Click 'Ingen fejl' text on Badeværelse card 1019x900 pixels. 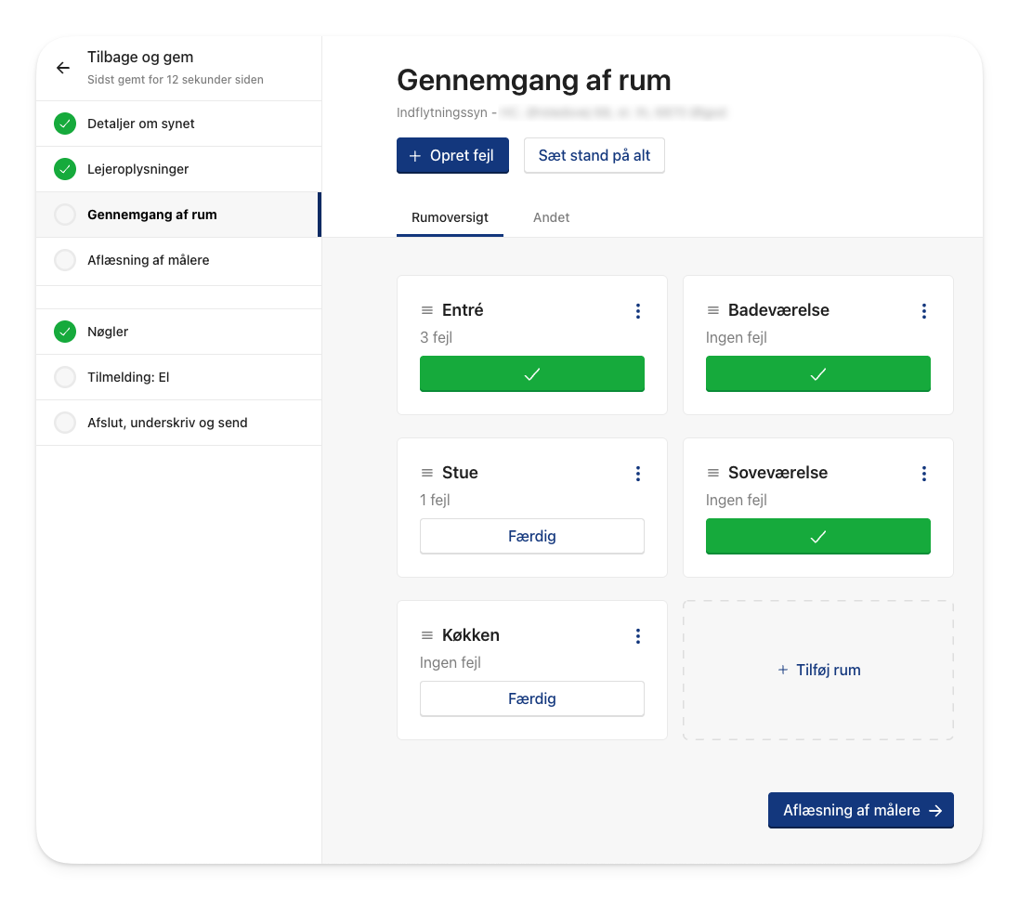(x=737, y=337)
